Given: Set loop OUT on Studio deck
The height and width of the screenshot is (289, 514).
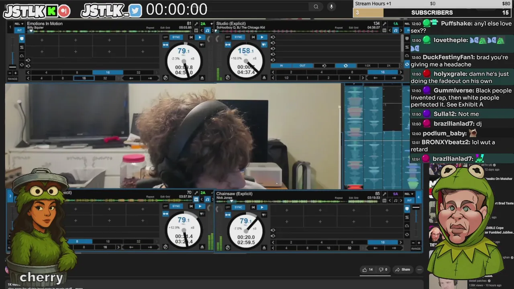Looking at the screenshot, I should tap(302, 65).
